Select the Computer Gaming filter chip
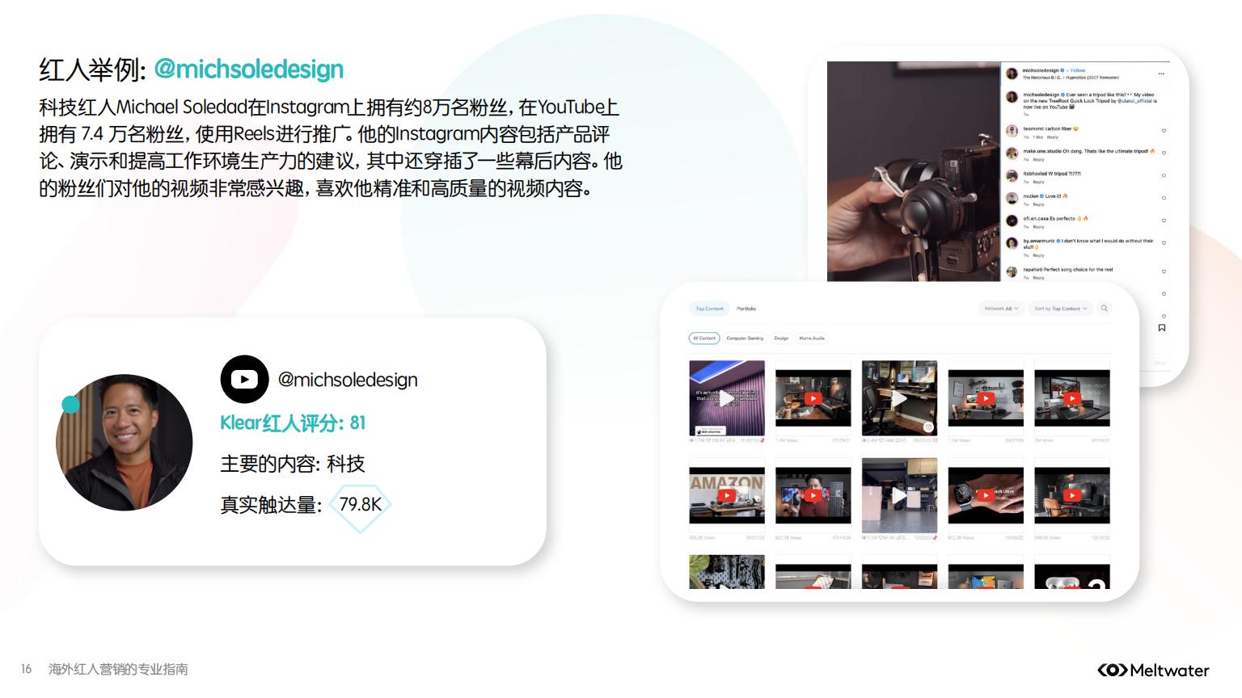Image resolution: width=1242 pixels, height=698 pixels. 745,338
